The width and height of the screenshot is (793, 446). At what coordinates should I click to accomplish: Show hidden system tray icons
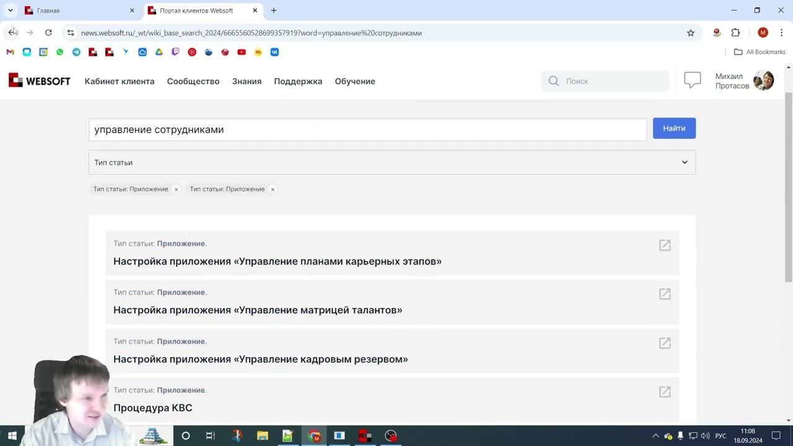[655, 436]
